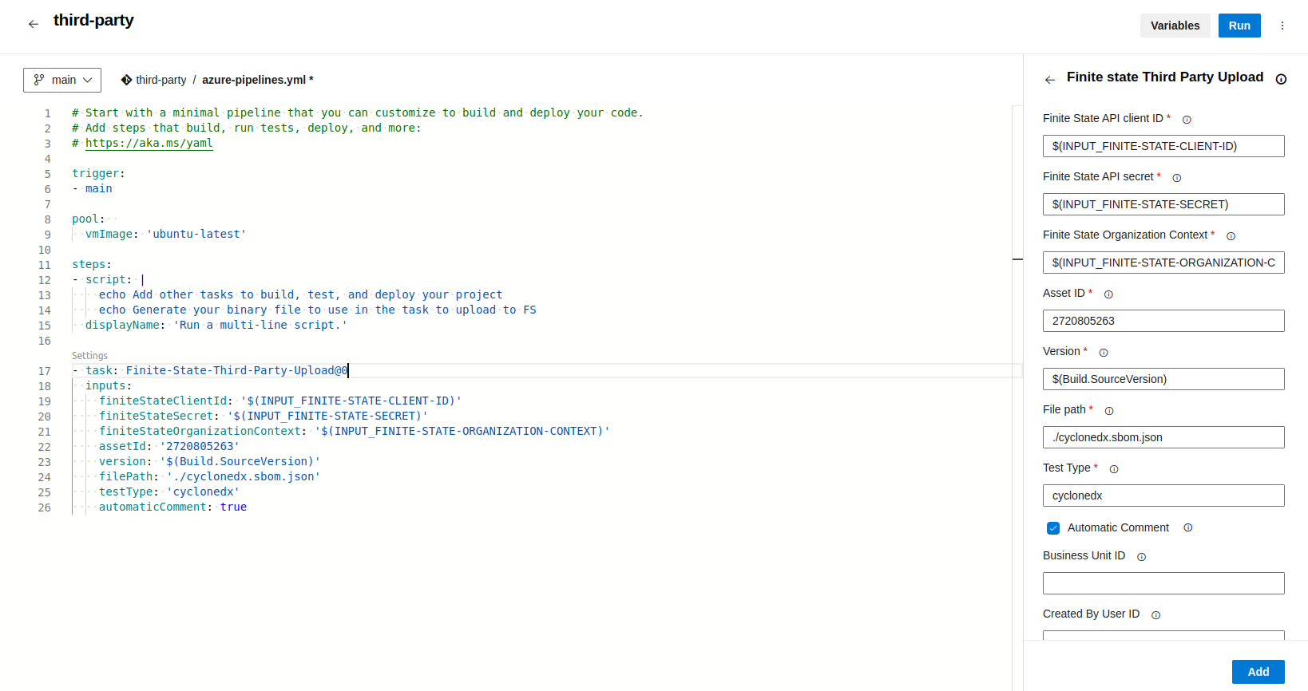Click the version '$(Build.SourceVersion)' line
The height and width of the screenshot is (691, 1308).
(x=209, y=461)
